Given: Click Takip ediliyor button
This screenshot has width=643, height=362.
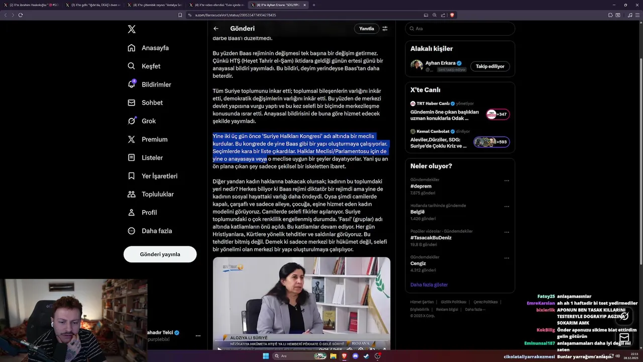Looking at the screenshot, I should pos(490,66).
